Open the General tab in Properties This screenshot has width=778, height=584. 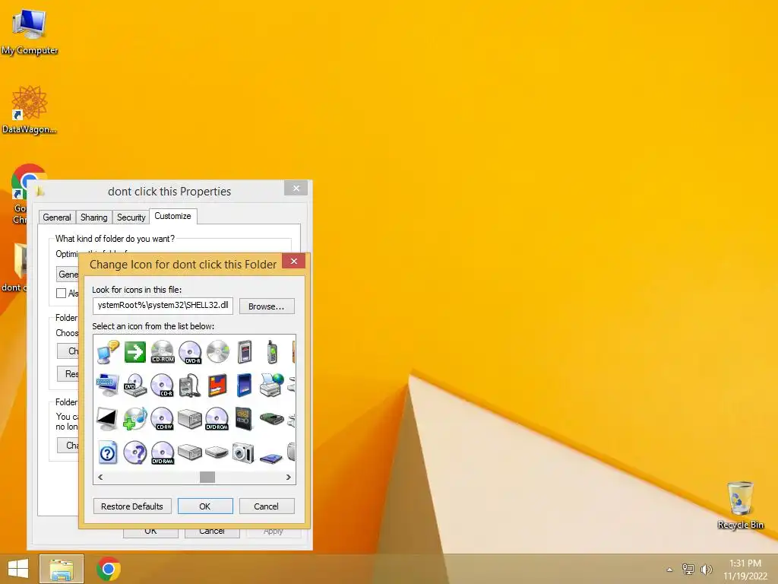click(56, 217)
